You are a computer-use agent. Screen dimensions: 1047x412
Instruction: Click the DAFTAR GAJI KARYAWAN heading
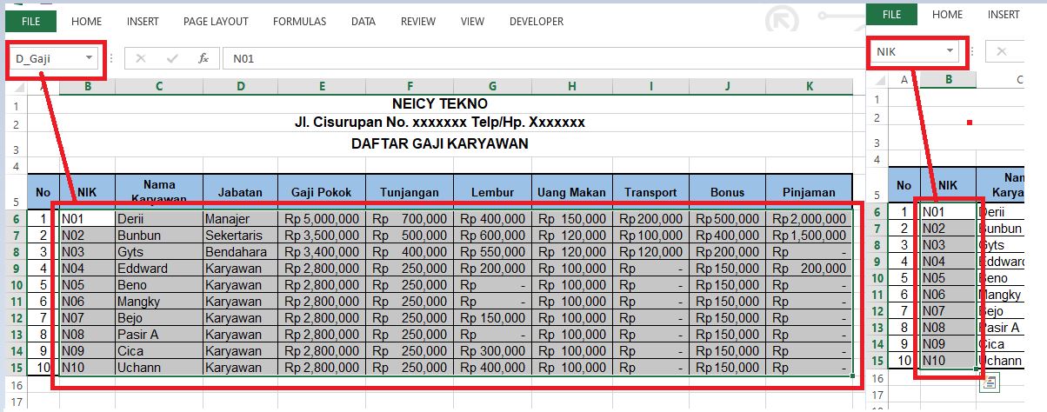point(440,143)
